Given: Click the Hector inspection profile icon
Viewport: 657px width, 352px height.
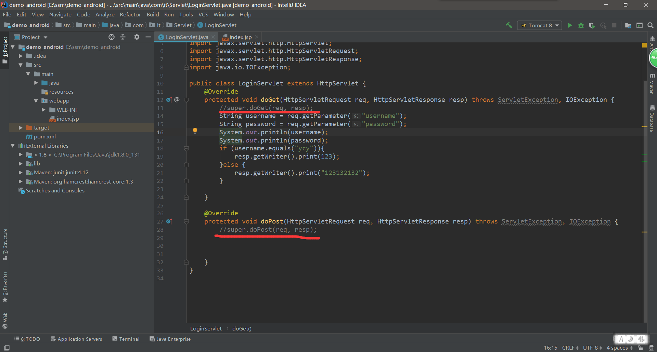Looking at the screenshot, I should [651, 348].
